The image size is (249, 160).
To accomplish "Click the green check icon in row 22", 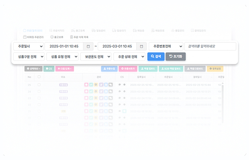I will pyautogui.click(x=91, y=105).
